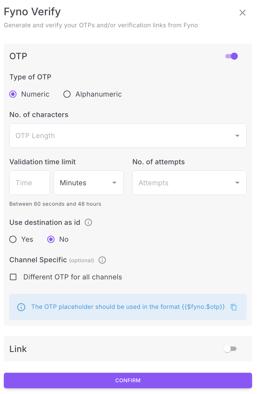Select the Alphanumeric OTP type
The width and height of the screenshot is (257, 394).
pyautogui.click(x=67, y=94)
